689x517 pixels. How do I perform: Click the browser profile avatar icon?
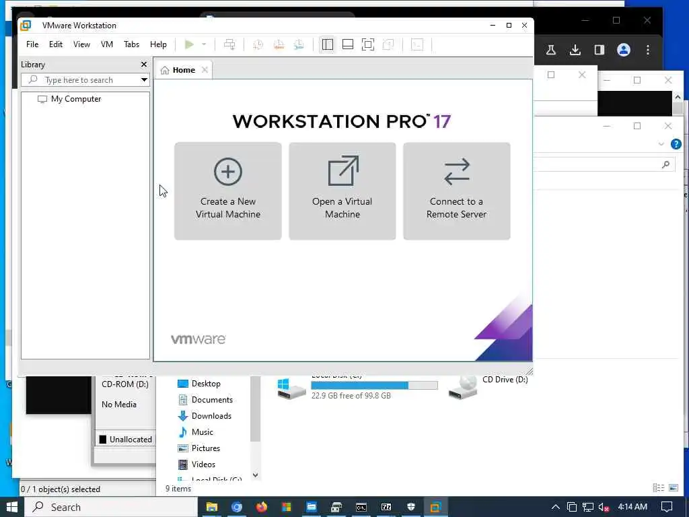(624, 50)
